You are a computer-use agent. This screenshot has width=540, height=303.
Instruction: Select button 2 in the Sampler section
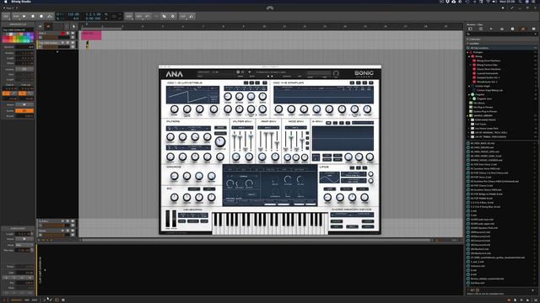tap(358, 82)
